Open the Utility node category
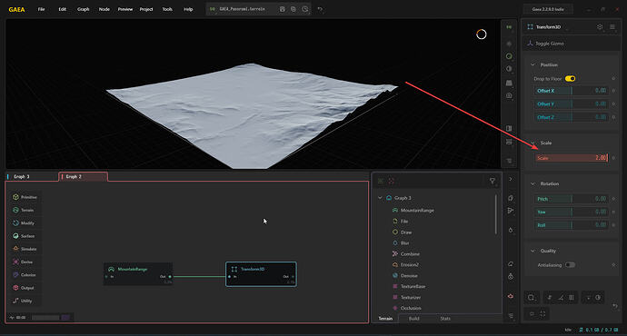Viewport: 627px width, 336px height. (x=23, y=301)
